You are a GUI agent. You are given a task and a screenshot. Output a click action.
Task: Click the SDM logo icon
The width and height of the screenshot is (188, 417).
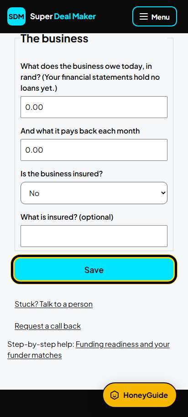16,16
